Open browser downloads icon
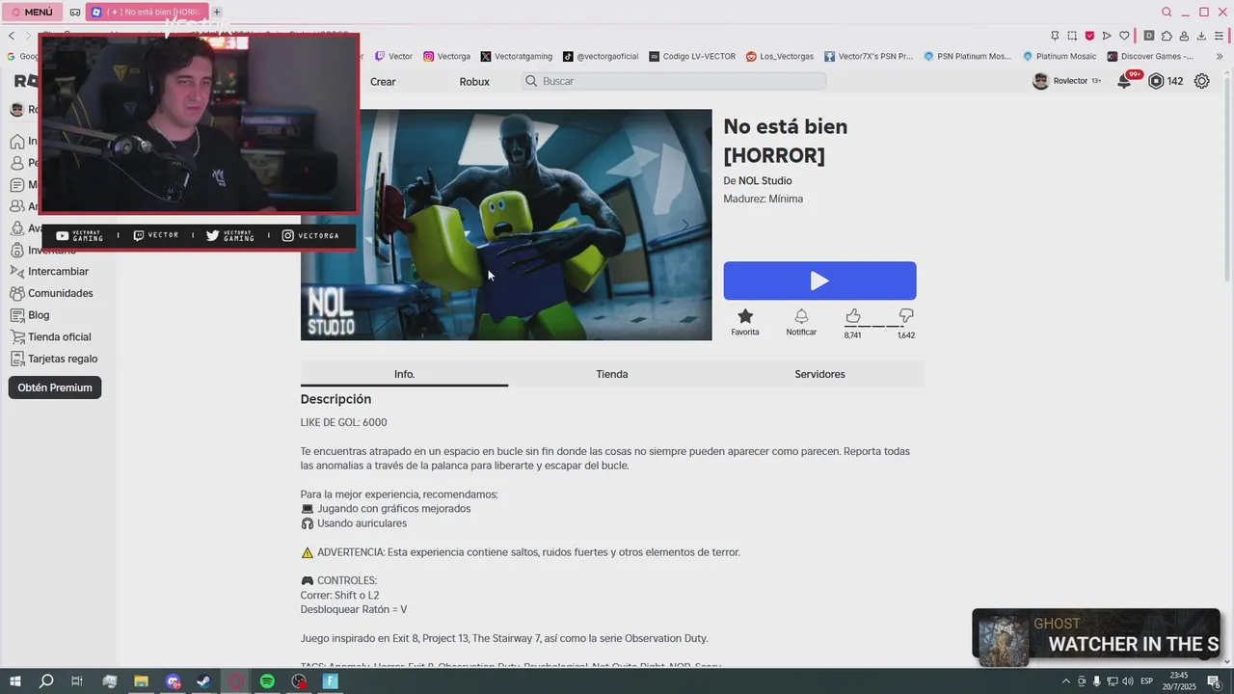 pos(1201,36)
